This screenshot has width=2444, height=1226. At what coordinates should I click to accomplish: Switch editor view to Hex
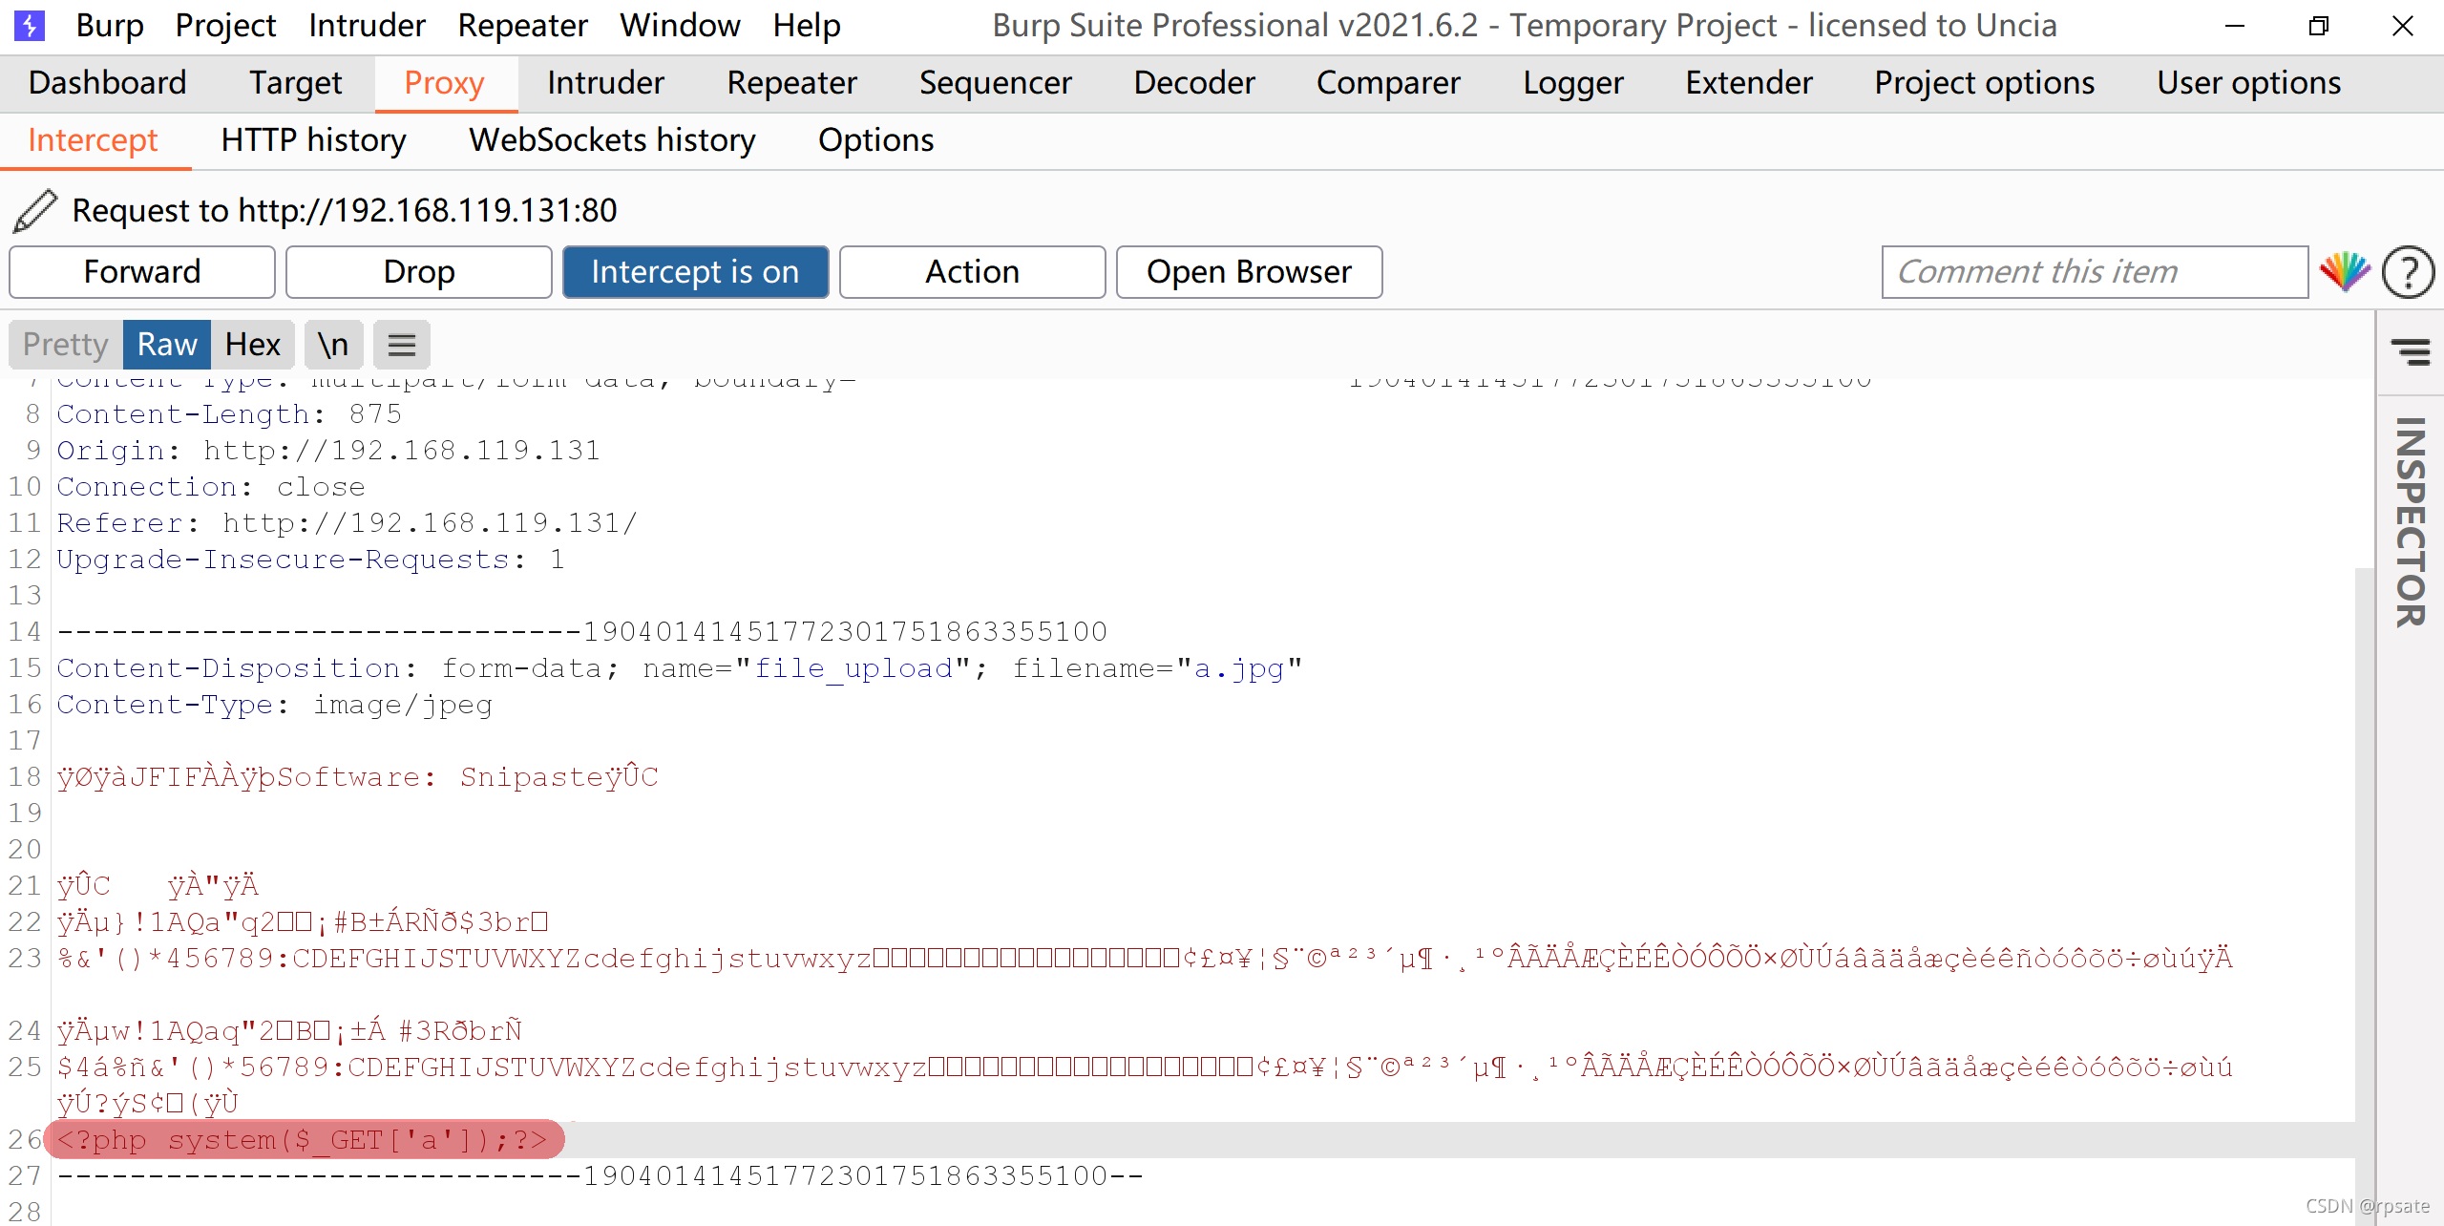252,345
